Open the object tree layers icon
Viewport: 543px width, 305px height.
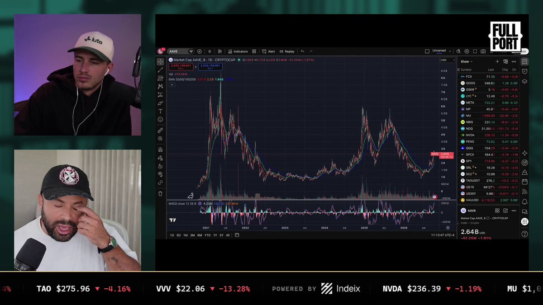coord(524,82)
